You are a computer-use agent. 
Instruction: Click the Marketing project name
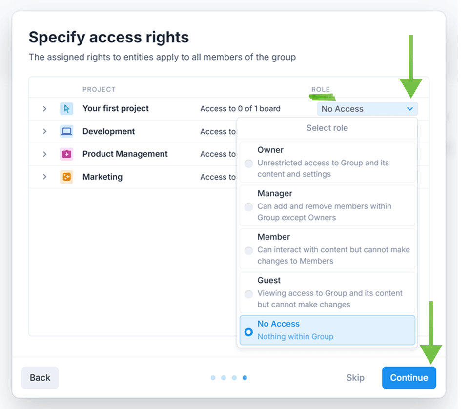pyautogui.click(x=102, y=177)
